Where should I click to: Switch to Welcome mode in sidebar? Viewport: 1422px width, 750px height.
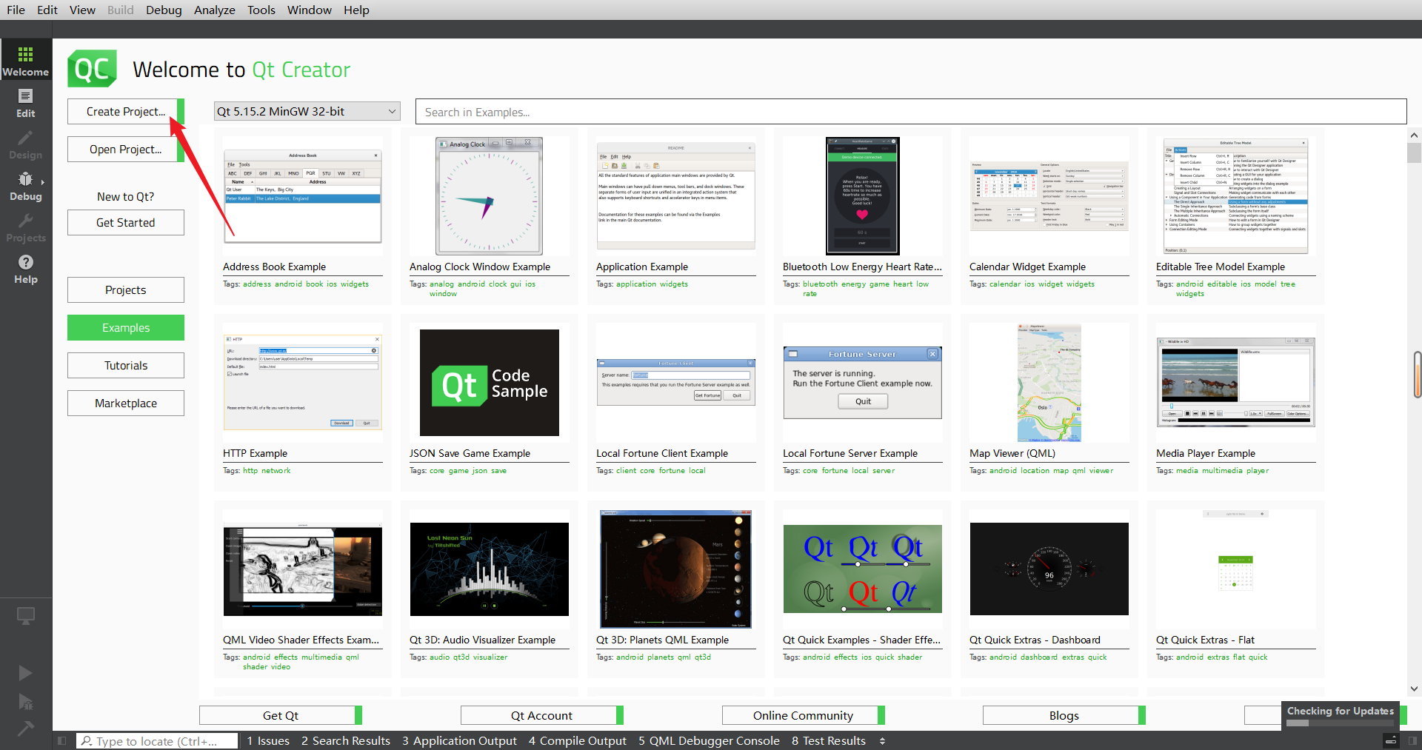click(x=26, y=61)
